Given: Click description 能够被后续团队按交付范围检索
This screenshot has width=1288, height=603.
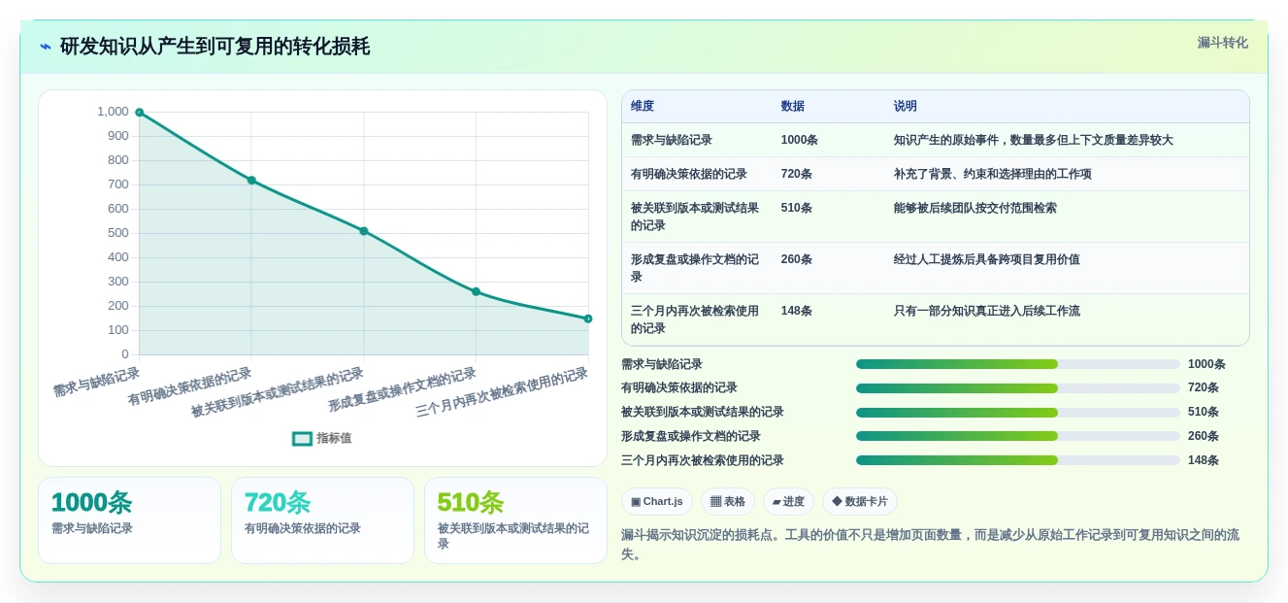Looking at the screenshot, I should tap(975, 208).
